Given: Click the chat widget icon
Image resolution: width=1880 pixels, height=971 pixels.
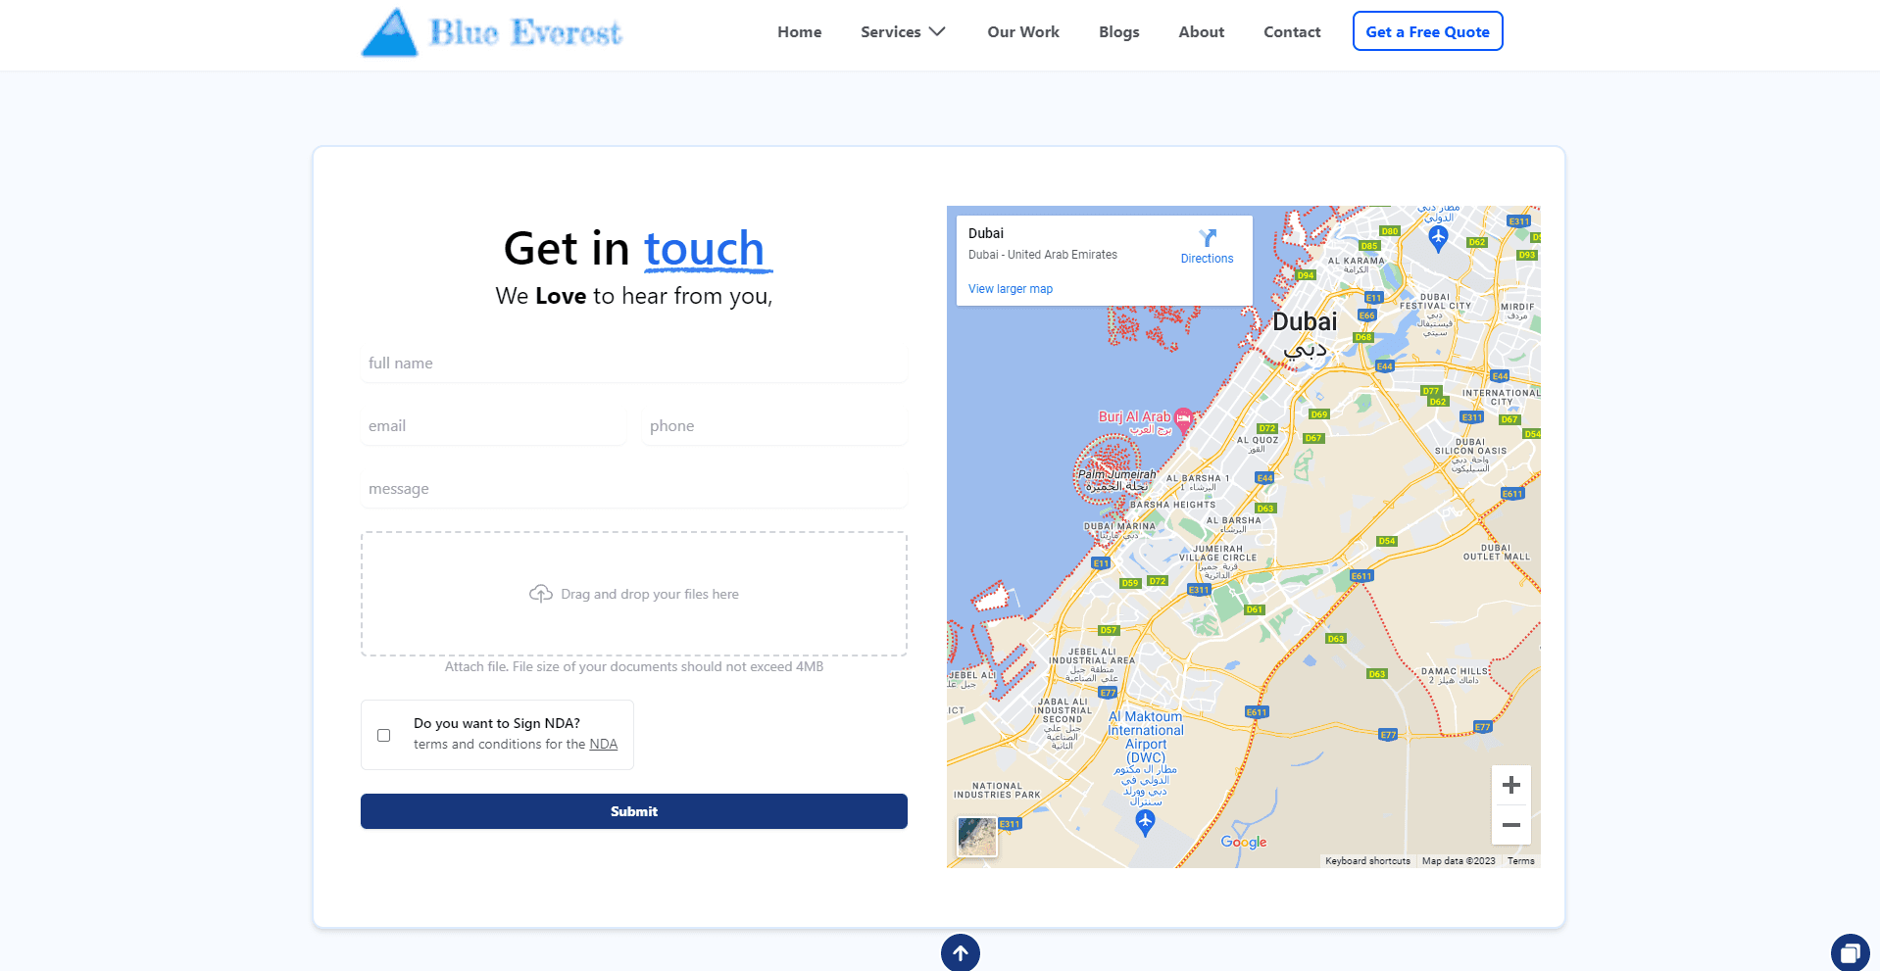Looking at the screenshot, I should 1850,952.
